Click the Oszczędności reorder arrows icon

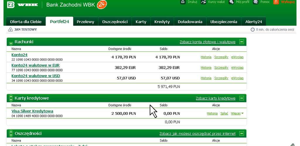point(11,133)
